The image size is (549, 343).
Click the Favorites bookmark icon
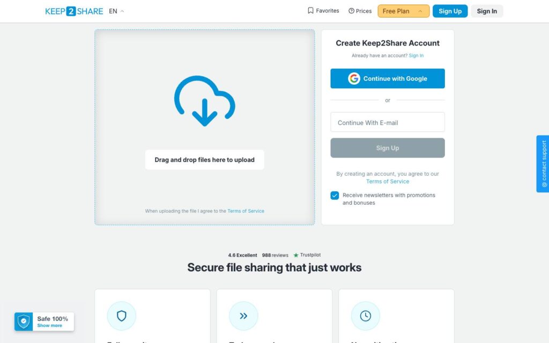[x=310, y=11]
